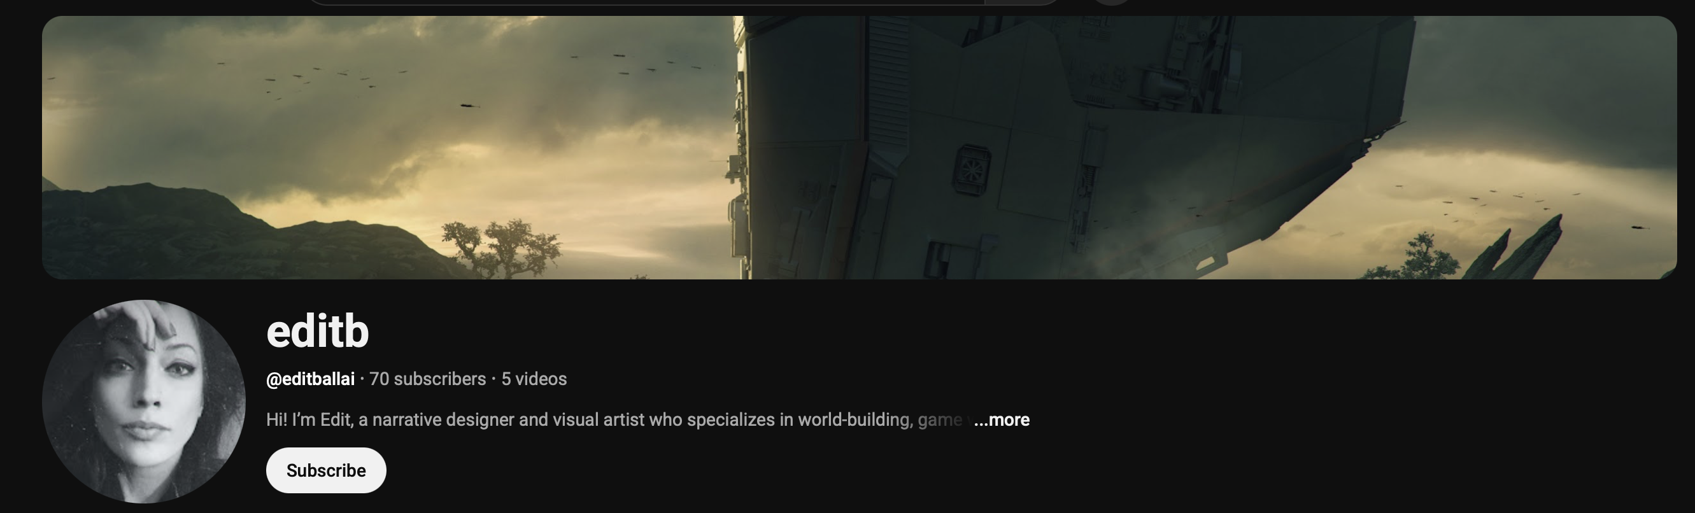Click the editb channel name heading
This screenshot has width=1695, height=513.
click(317, 331)
